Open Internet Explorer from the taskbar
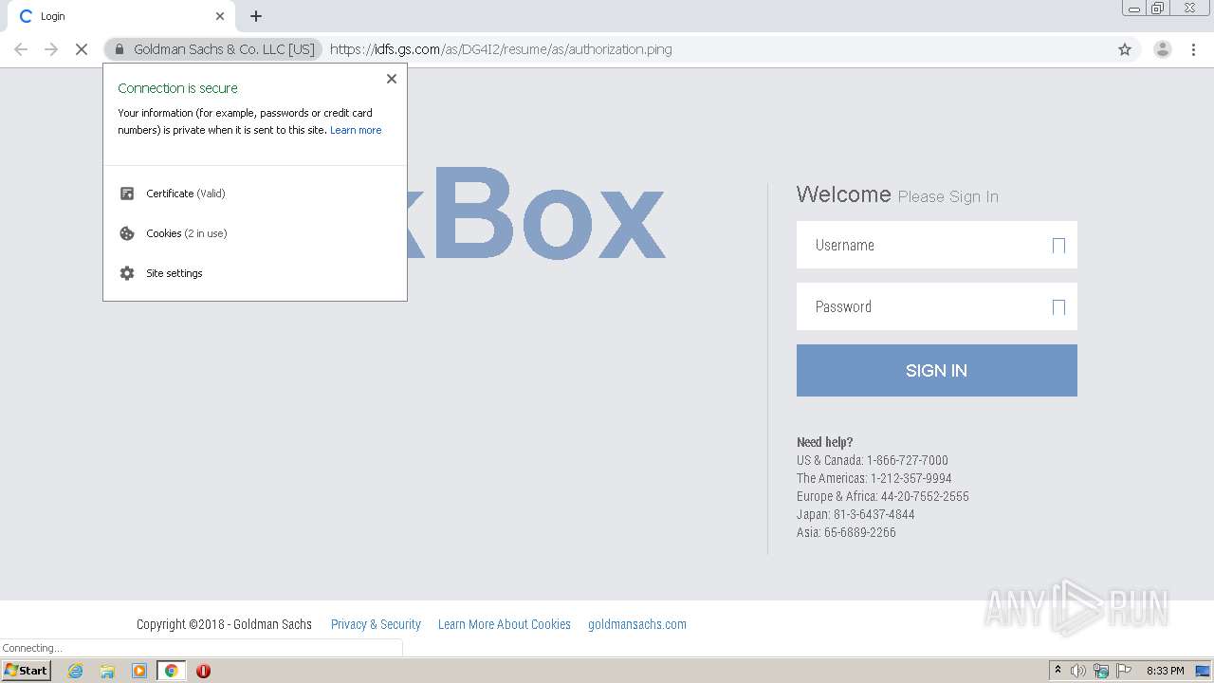 point(75,671)
